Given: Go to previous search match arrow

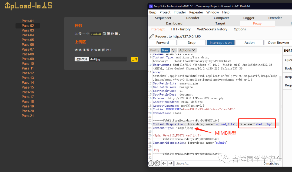Looking at the screenshot, I should 164,163.
